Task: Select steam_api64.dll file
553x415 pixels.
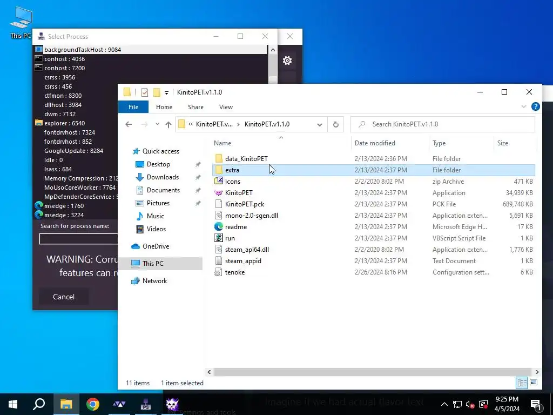Action: 247,249
